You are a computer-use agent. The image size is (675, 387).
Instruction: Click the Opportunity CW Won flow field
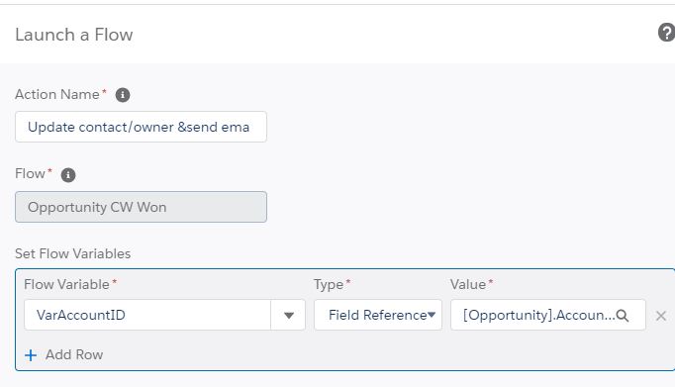(141, 207)
